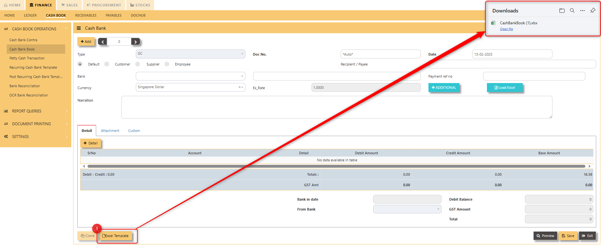Switch to the Custom tab

click(134, 131)
